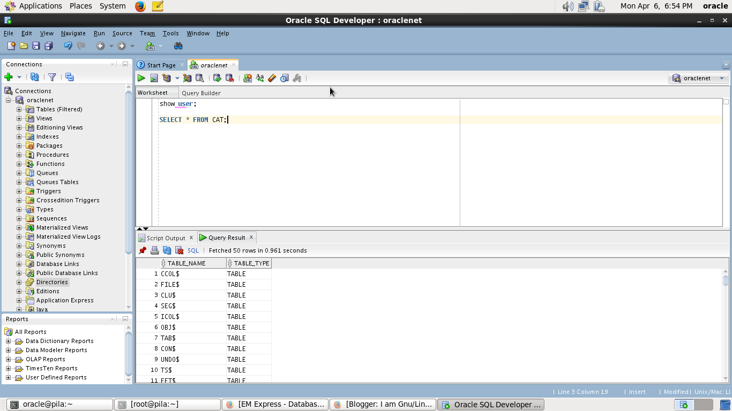Screen dimensions: 732x411
Task: Clear worksheet with the eraser icon
Action: (272, 78)
